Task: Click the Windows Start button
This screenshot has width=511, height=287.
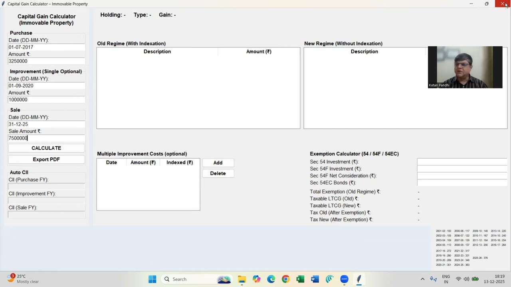Action: click(x=153, y=279)
